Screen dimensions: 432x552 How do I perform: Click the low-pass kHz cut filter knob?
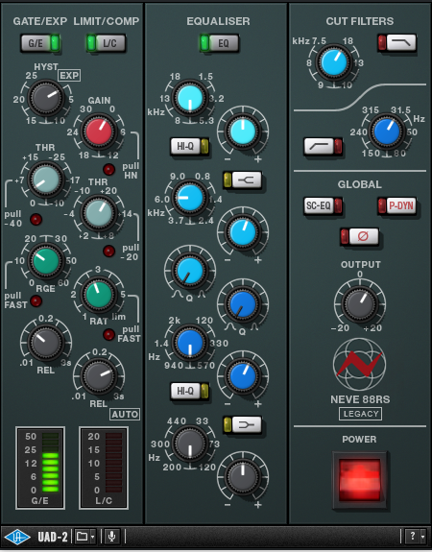(x=334, y=62)
